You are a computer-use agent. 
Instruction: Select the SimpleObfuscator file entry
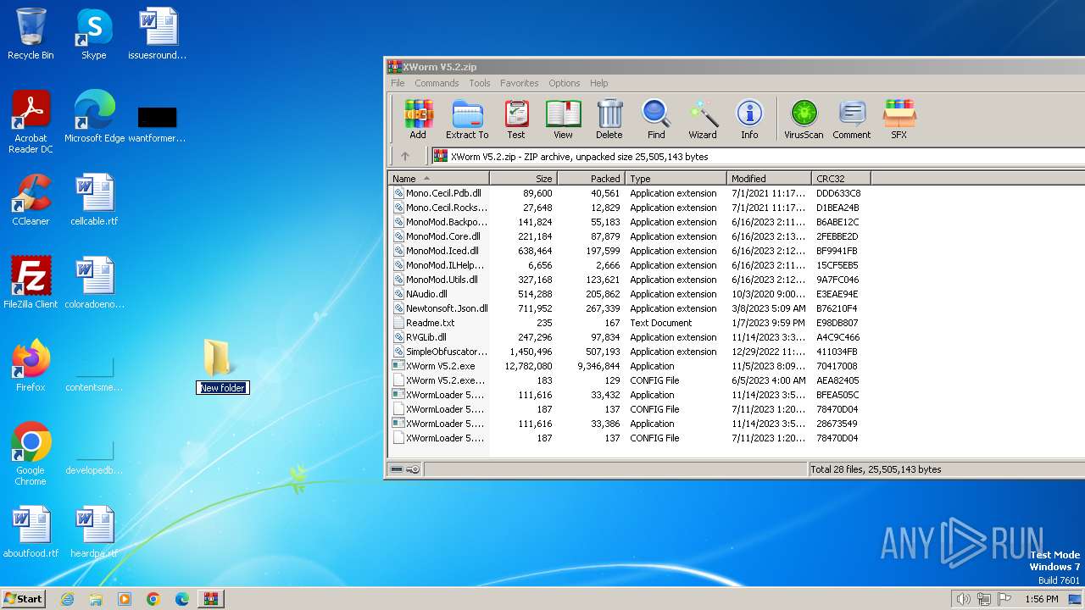pos(627,352)
